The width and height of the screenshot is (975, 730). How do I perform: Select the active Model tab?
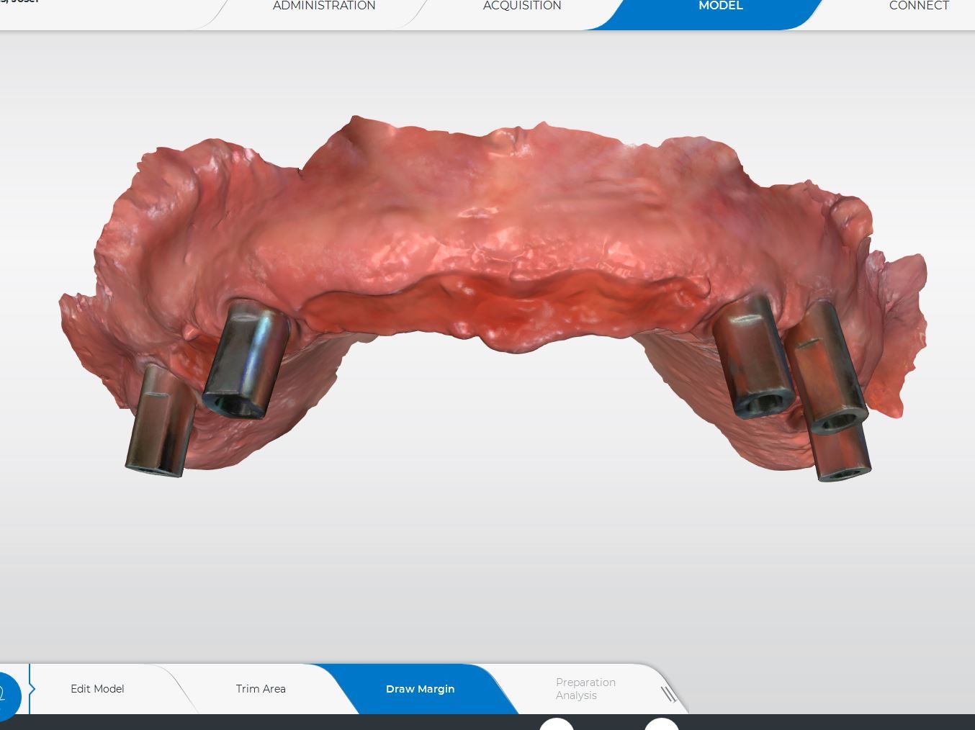point(720,6)
